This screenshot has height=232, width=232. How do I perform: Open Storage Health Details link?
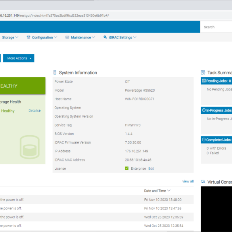point(35,111)
